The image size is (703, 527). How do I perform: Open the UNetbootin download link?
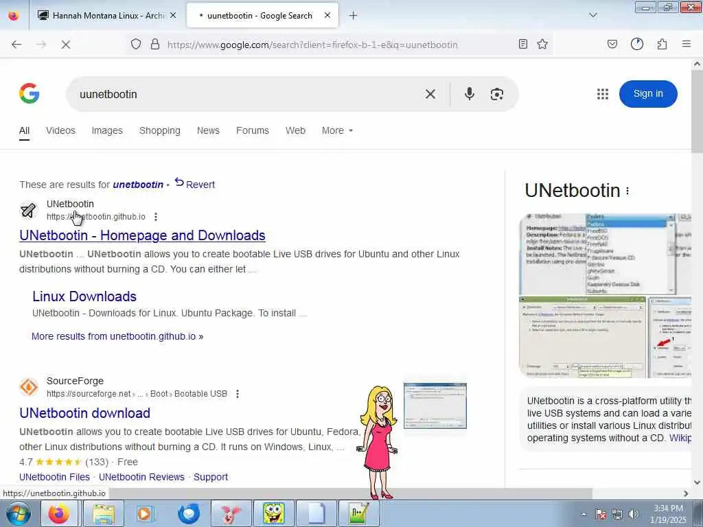(84, 412)
